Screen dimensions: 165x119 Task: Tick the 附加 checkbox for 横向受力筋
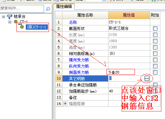click(x=155, y=60)
